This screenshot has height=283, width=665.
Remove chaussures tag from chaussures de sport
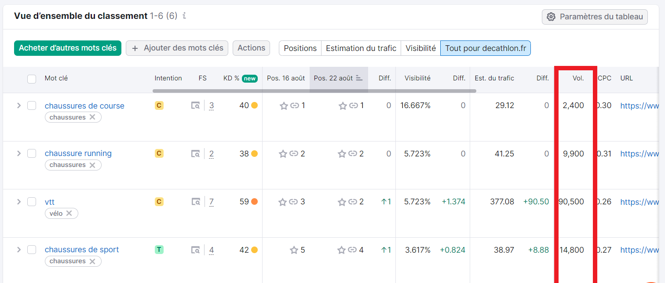click(x=92, y=261)
